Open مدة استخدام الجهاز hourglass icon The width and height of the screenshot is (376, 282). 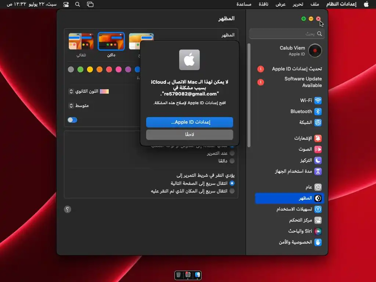pyautogui.click(x=318, y=171)
